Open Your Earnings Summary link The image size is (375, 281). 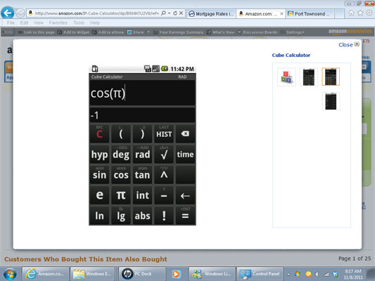pos(179,32)
